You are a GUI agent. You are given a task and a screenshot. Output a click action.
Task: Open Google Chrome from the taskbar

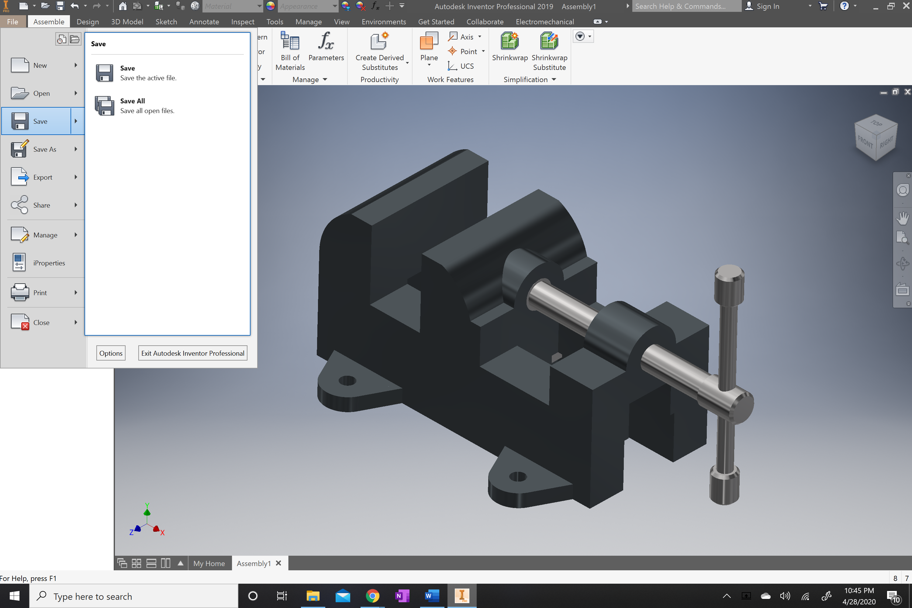372,596
